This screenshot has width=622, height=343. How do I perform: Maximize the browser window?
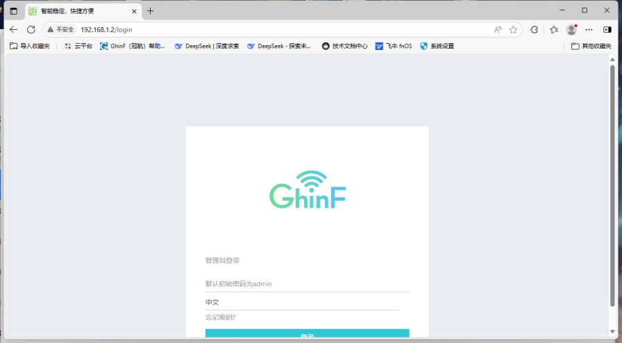(585, 10)
